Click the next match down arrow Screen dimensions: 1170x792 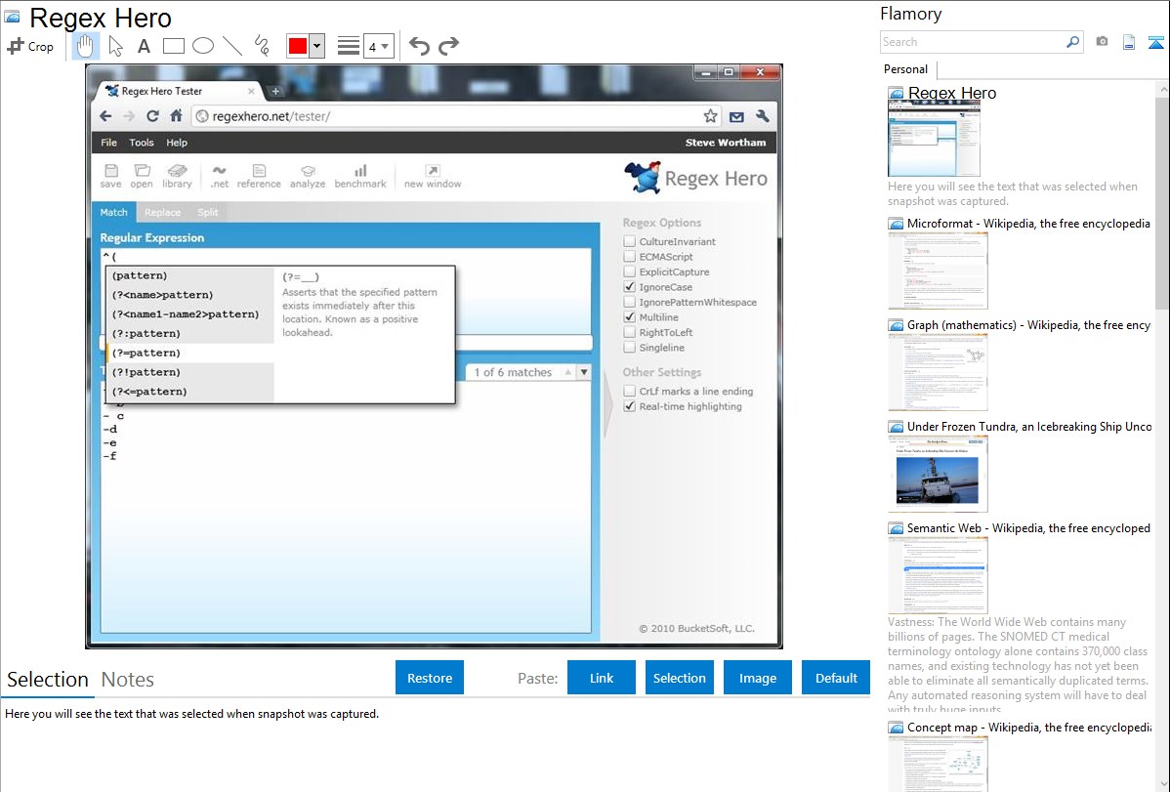click(583, 372)
